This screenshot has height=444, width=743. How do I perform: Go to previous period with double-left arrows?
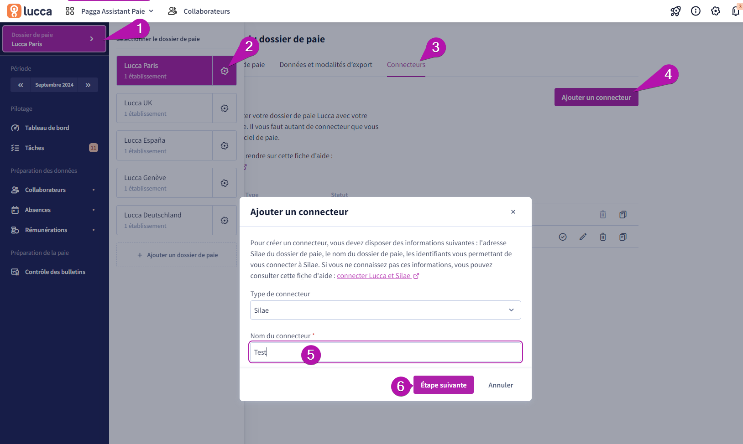point(21,85)
